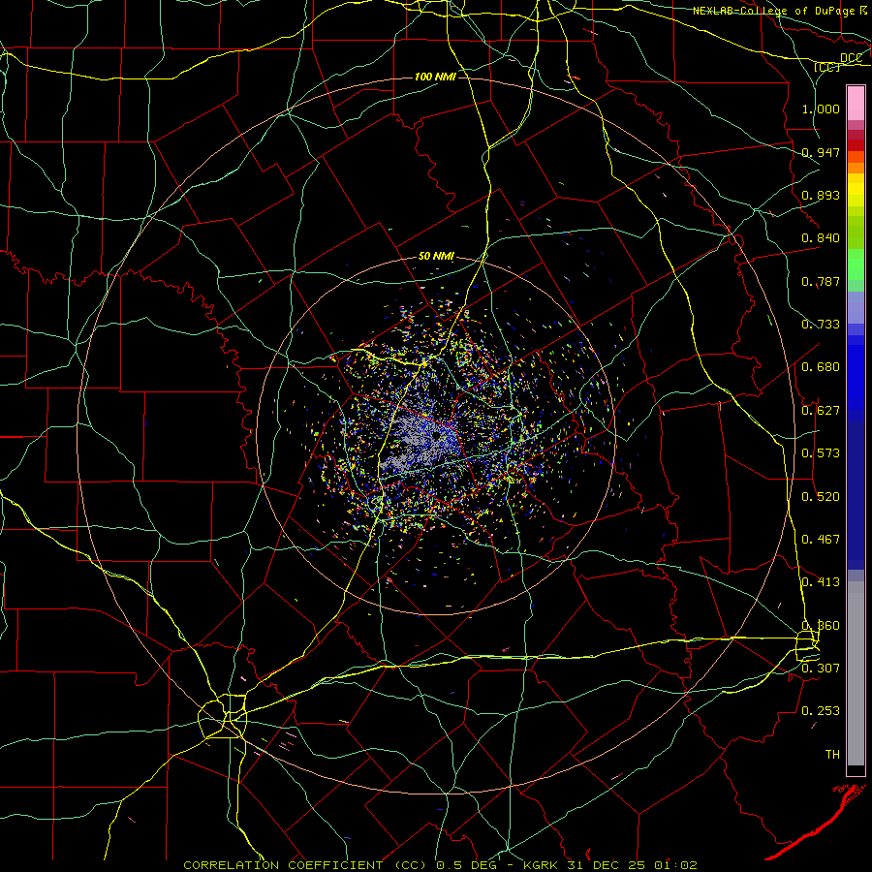
Task: Click the 0.840 scale value
Action: 821,237
